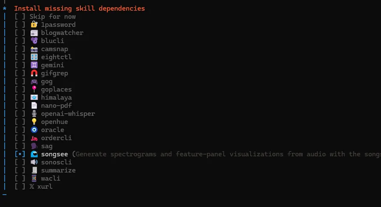Click the songsee description text
Image resolution: width=381 pixels, height=207 pixels.
pyautogui.click(x=227, y=154)
